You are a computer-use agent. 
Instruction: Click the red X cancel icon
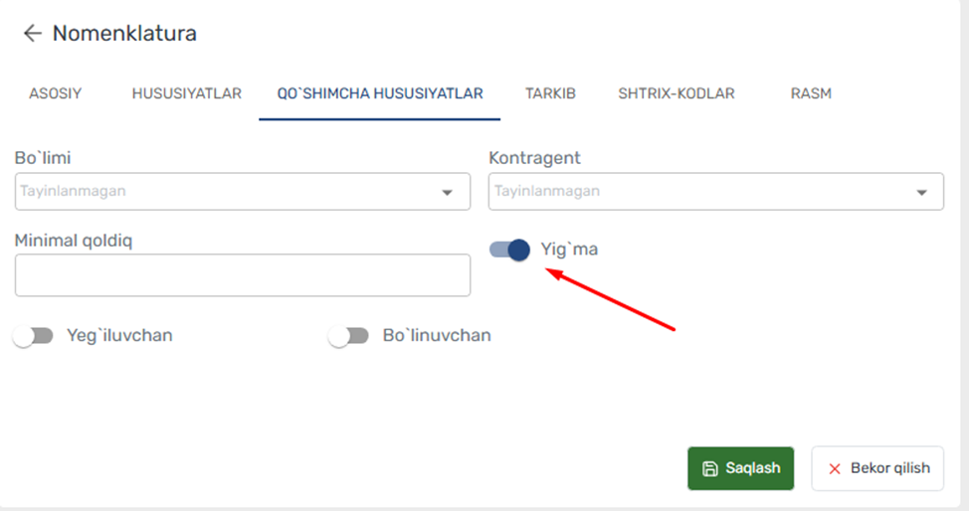coord(835,469)
